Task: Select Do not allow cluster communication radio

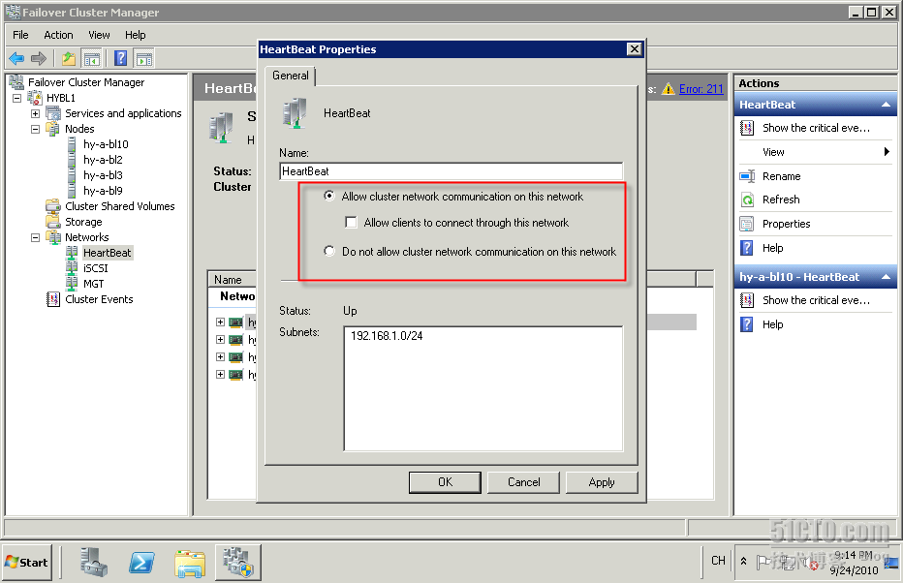Action: coord(328,251)
